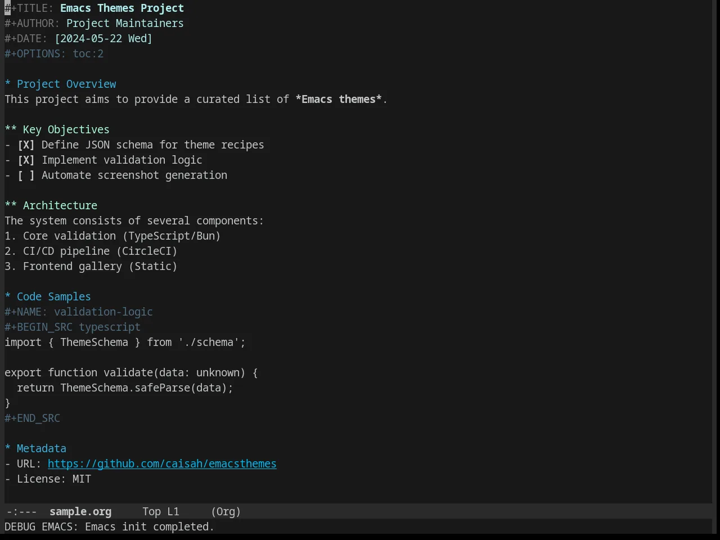
Task: Click the validation-logic block name
Action: coord(103,312)
